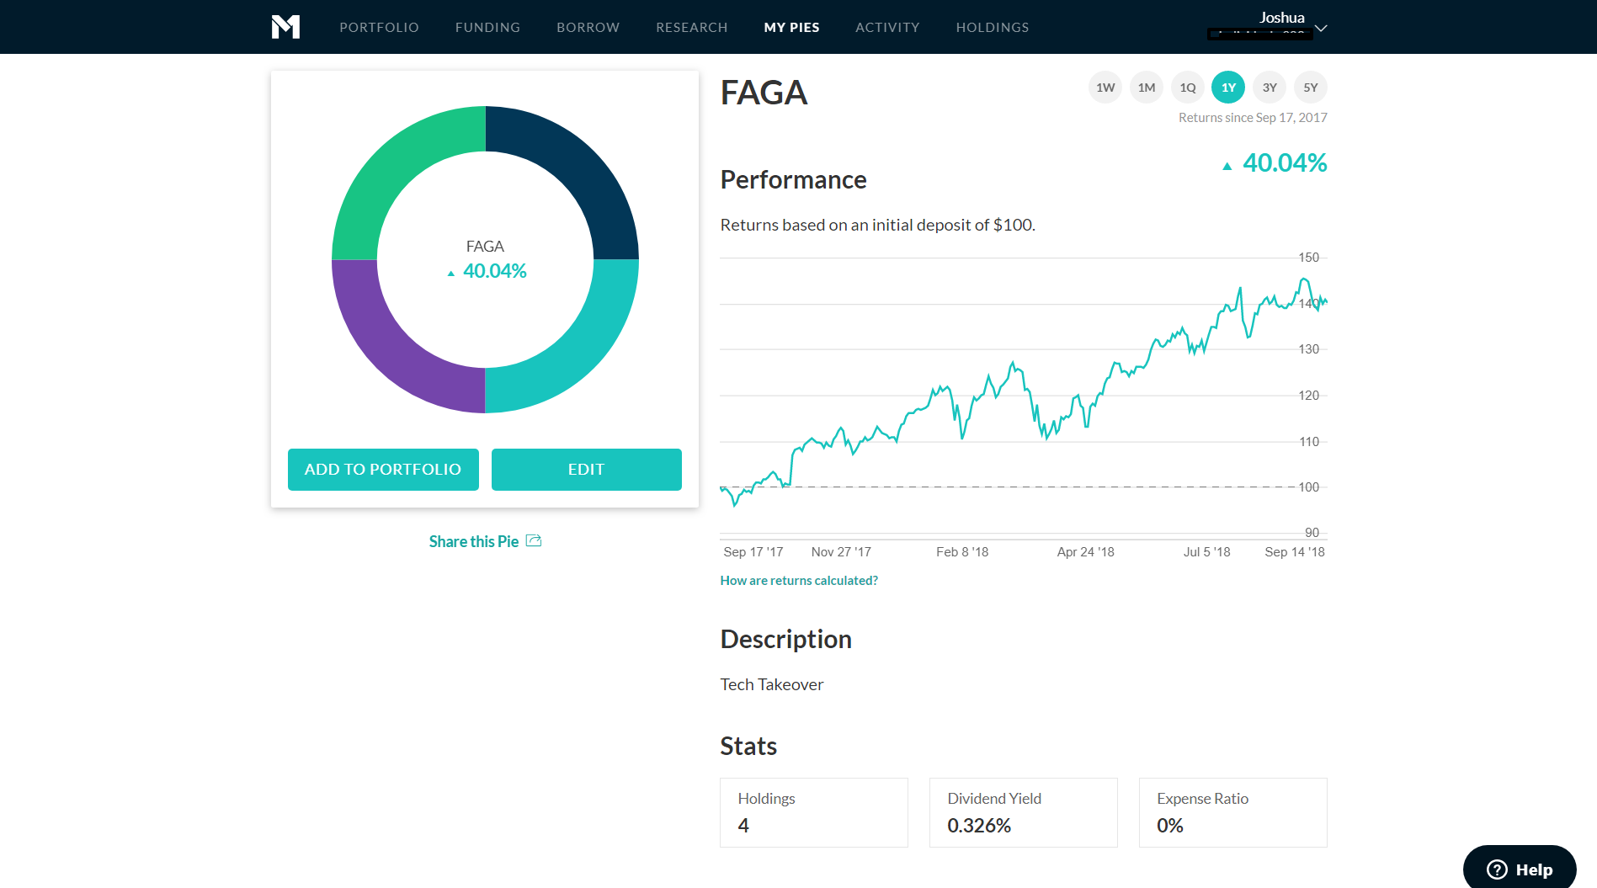Go to the Funding section
This screenshot has height=888, width=1597.
tap(487, 27)
